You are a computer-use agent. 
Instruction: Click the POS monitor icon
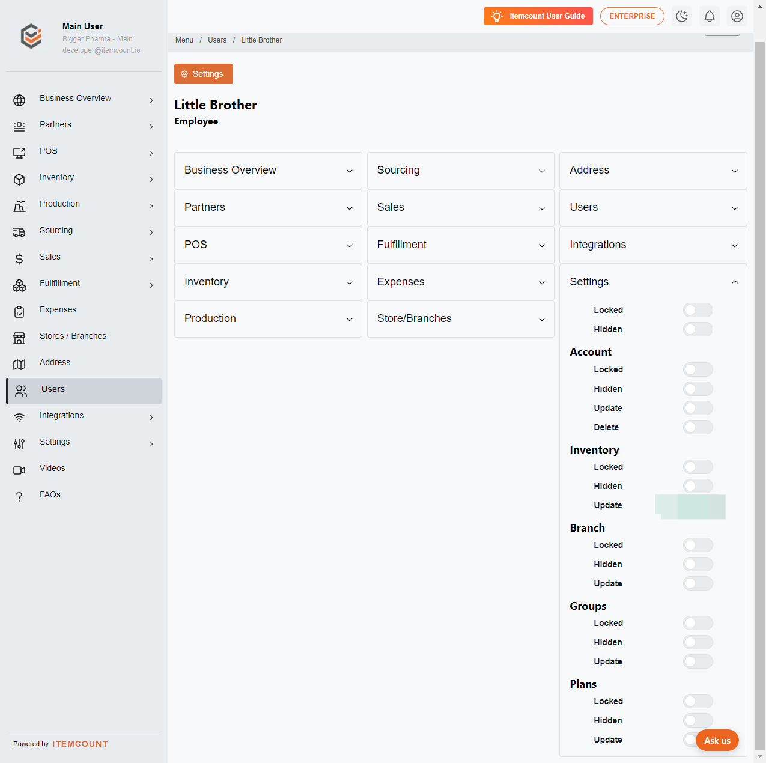[19, 153]
